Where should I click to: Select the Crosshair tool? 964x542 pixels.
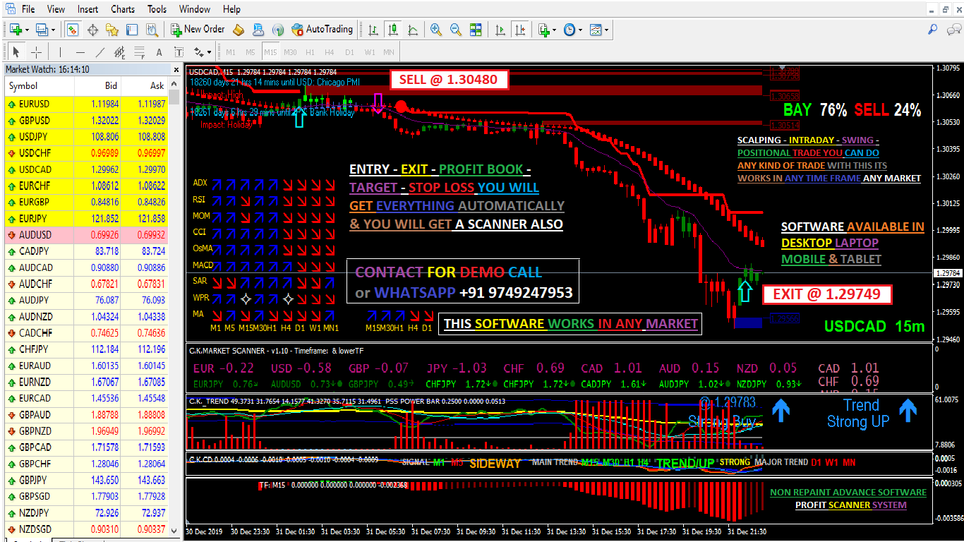36,52
